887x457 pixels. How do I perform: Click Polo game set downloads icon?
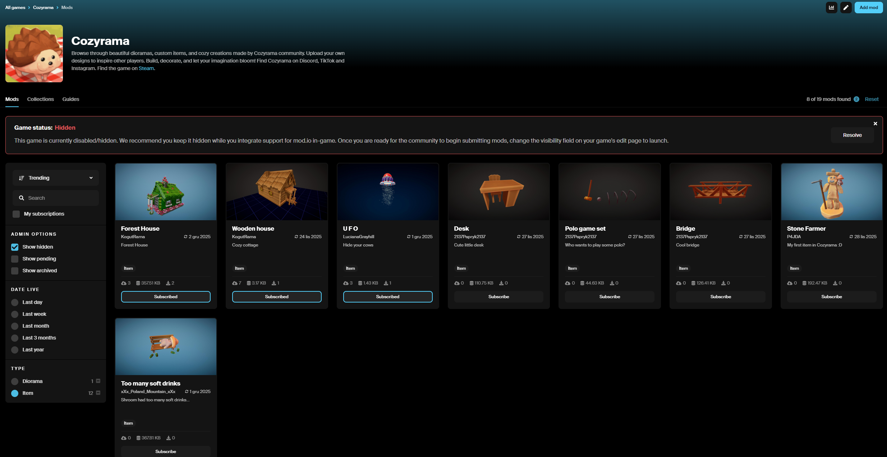[612, 283]
